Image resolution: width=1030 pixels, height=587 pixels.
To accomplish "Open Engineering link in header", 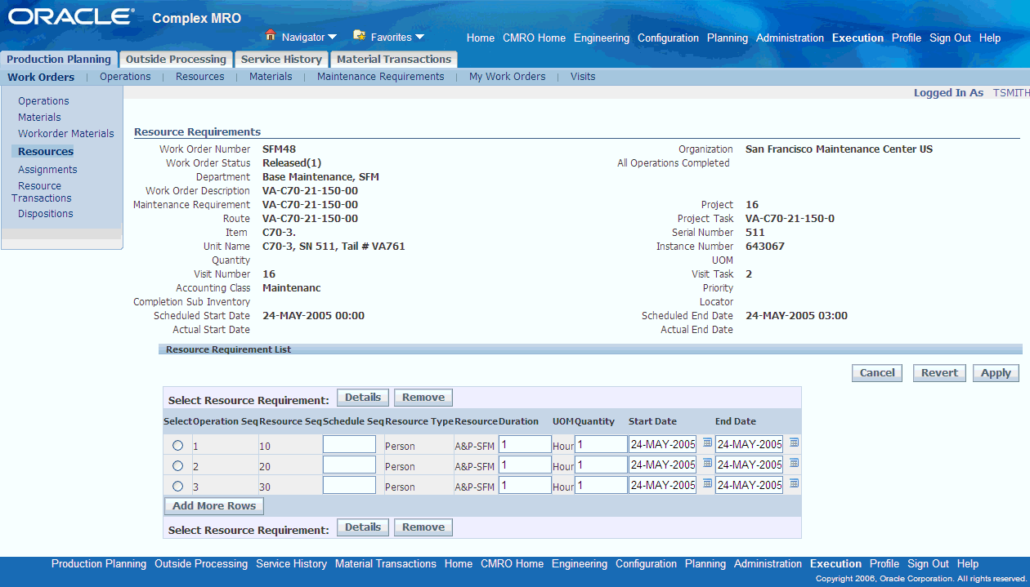I will click(602, 38).
